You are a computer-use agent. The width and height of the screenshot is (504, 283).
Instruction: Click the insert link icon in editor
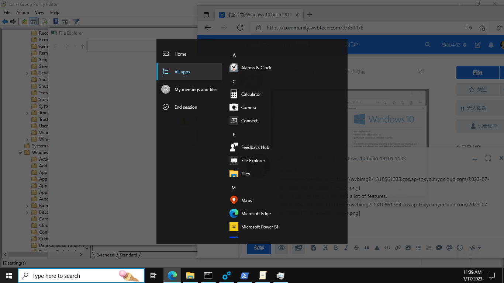pyautogui.click(x=398, y=248)
